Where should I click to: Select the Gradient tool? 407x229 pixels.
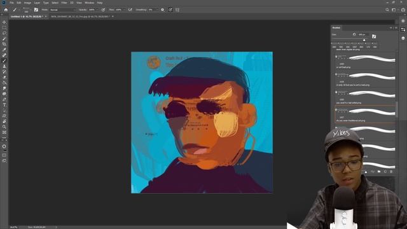coord(4,83)
